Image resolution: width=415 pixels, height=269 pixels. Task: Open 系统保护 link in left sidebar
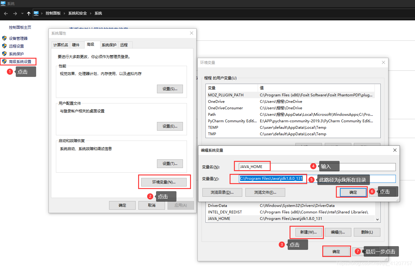pos(16,54)
